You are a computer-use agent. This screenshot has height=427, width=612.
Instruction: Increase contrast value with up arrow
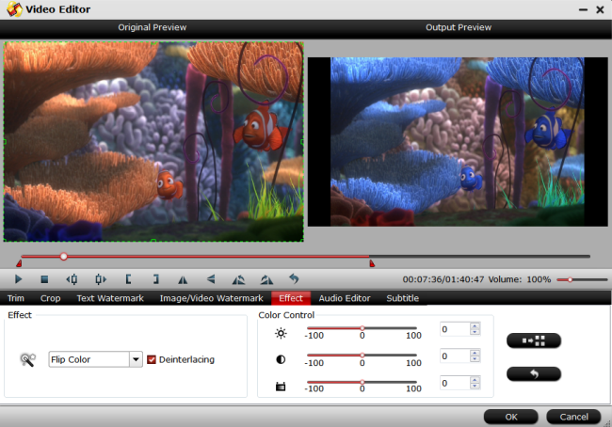coord(475,353)
